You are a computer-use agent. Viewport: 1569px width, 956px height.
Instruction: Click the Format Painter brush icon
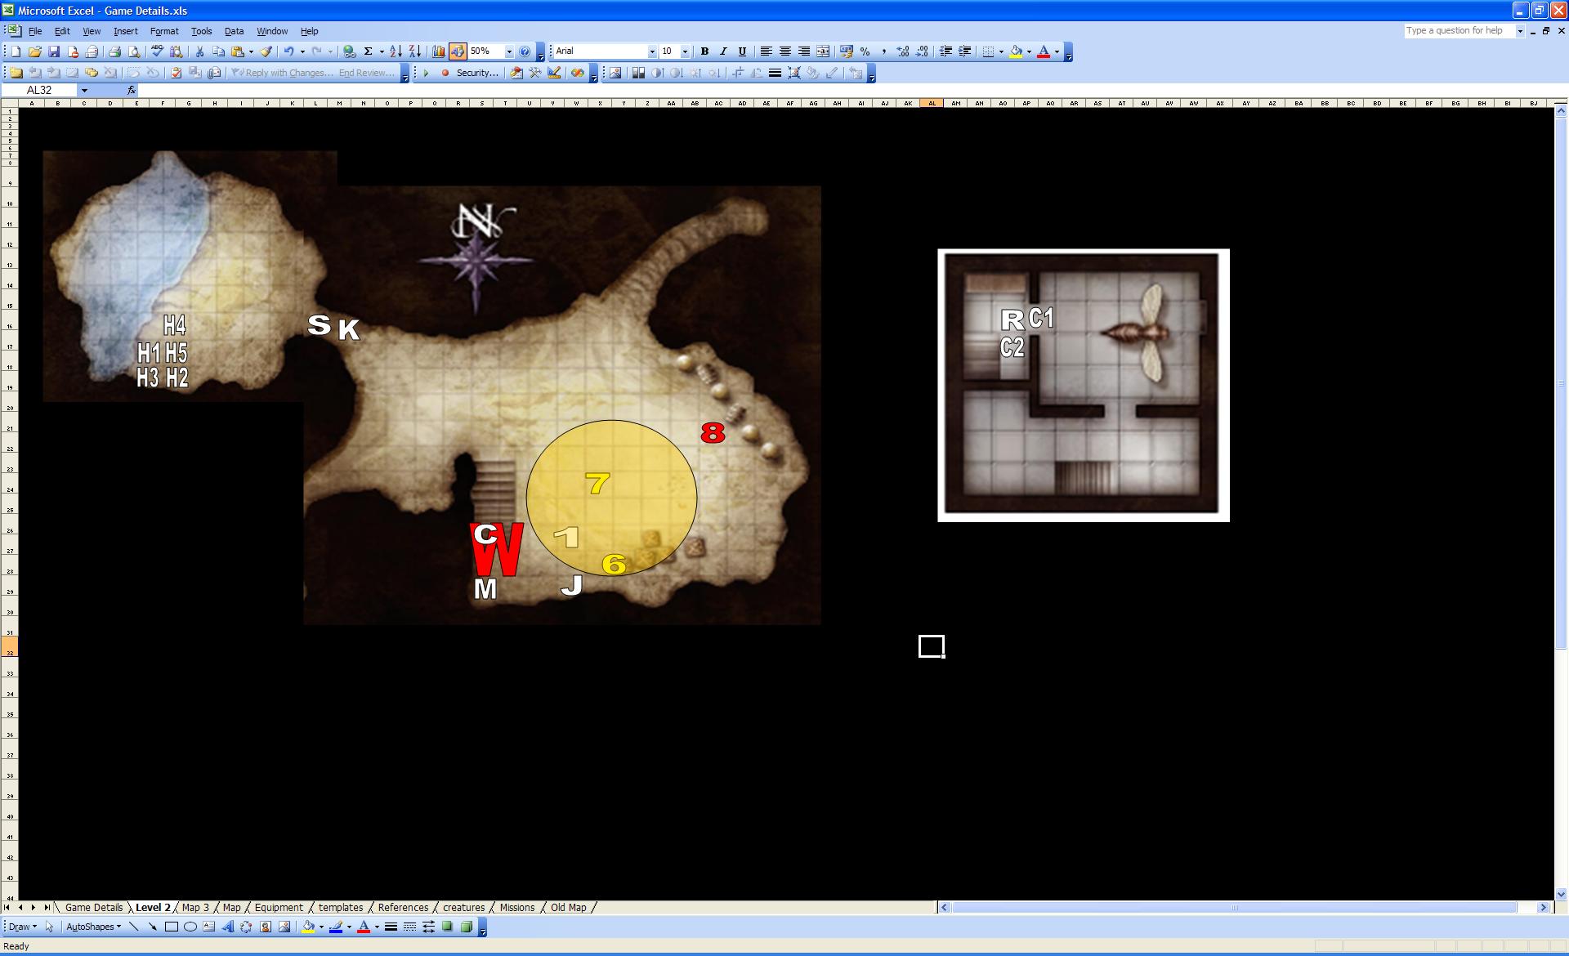coord(266,51)
